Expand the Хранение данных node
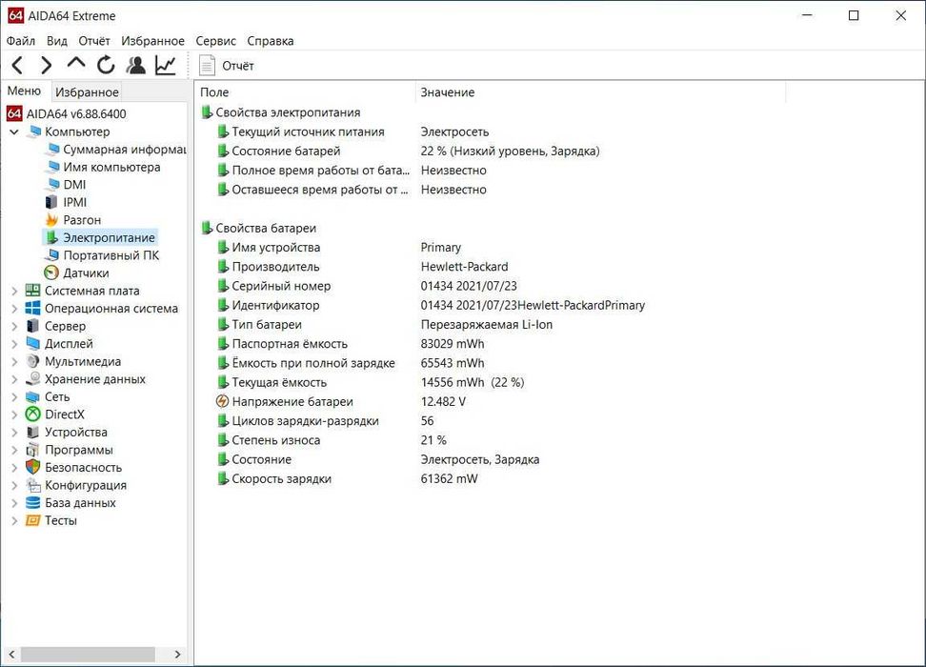 pyautogui.click(x=14, y=379)
